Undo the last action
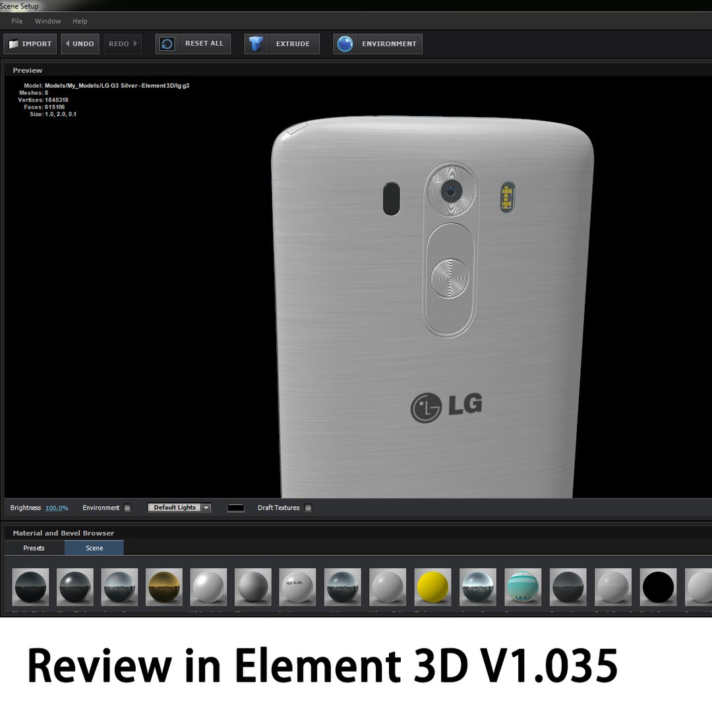 click(x=80, y=44)
